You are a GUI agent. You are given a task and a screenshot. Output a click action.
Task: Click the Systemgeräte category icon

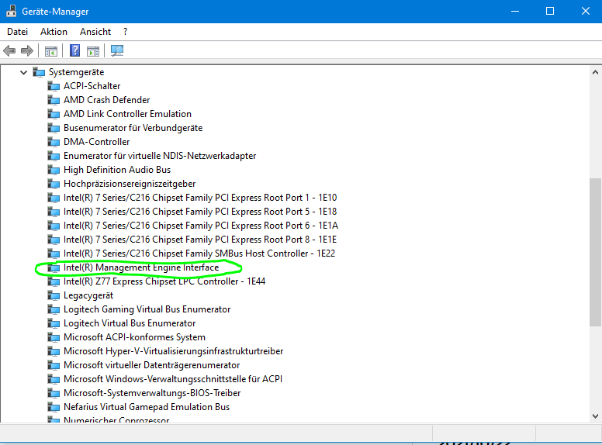[x=39, y=72]
